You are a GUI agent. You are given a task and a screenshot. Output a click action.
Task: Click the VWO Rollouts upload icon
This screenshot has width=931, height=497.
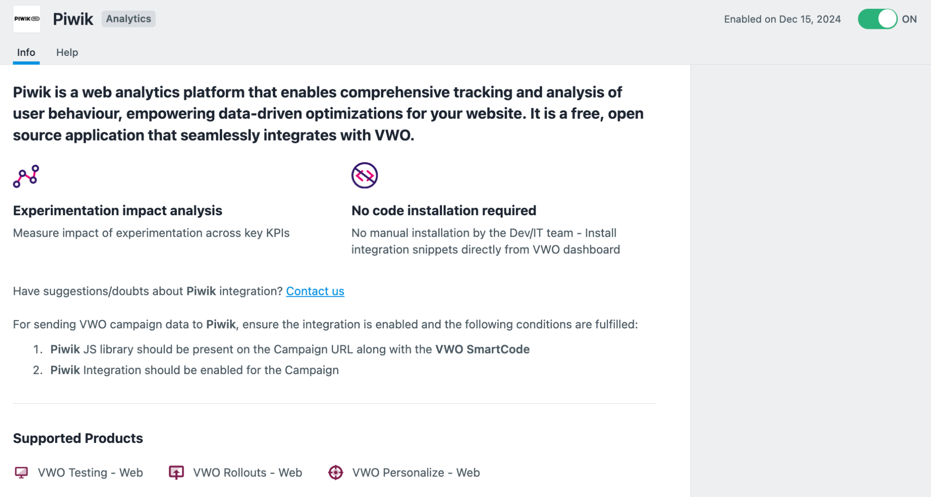point(176,472)
